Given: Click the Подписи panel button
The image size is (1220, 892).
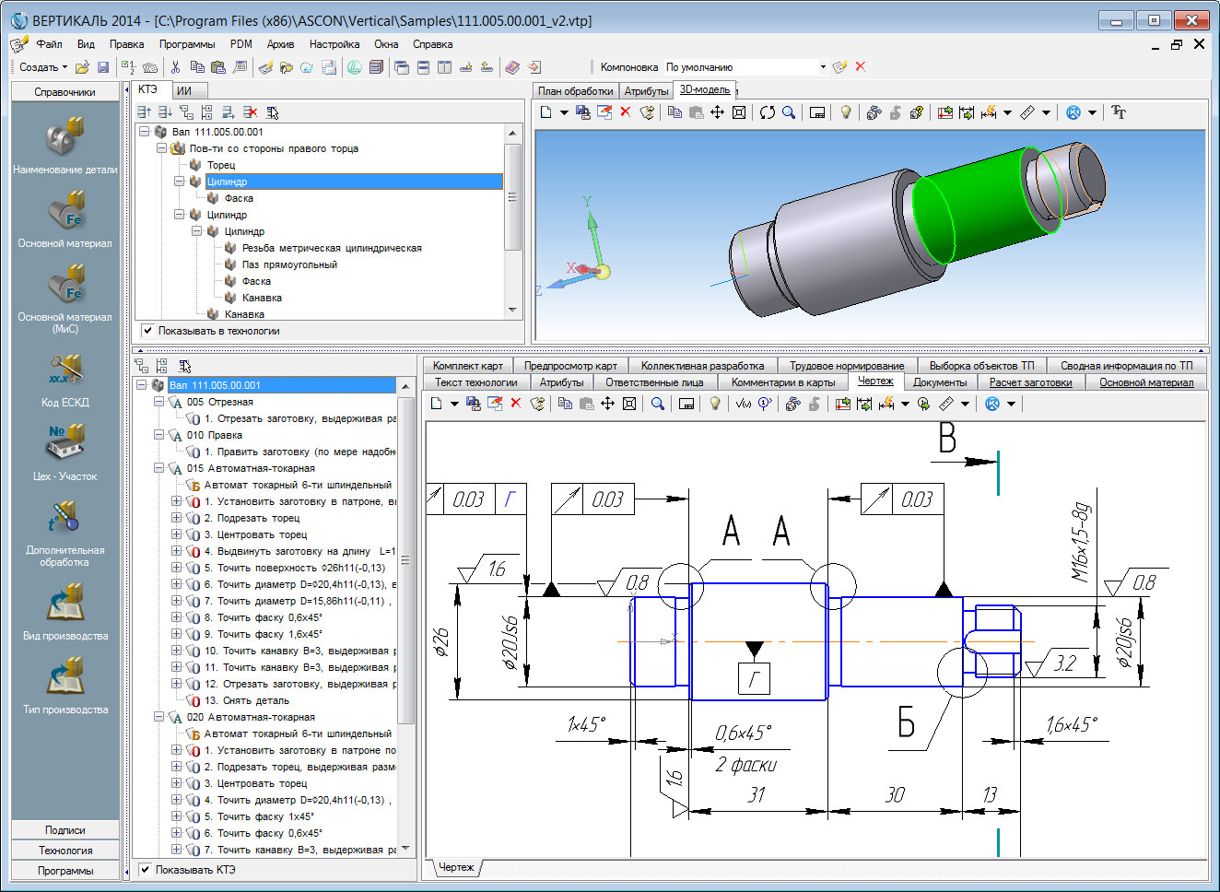Looking at the screenshot, I should [x=65, y=830].
